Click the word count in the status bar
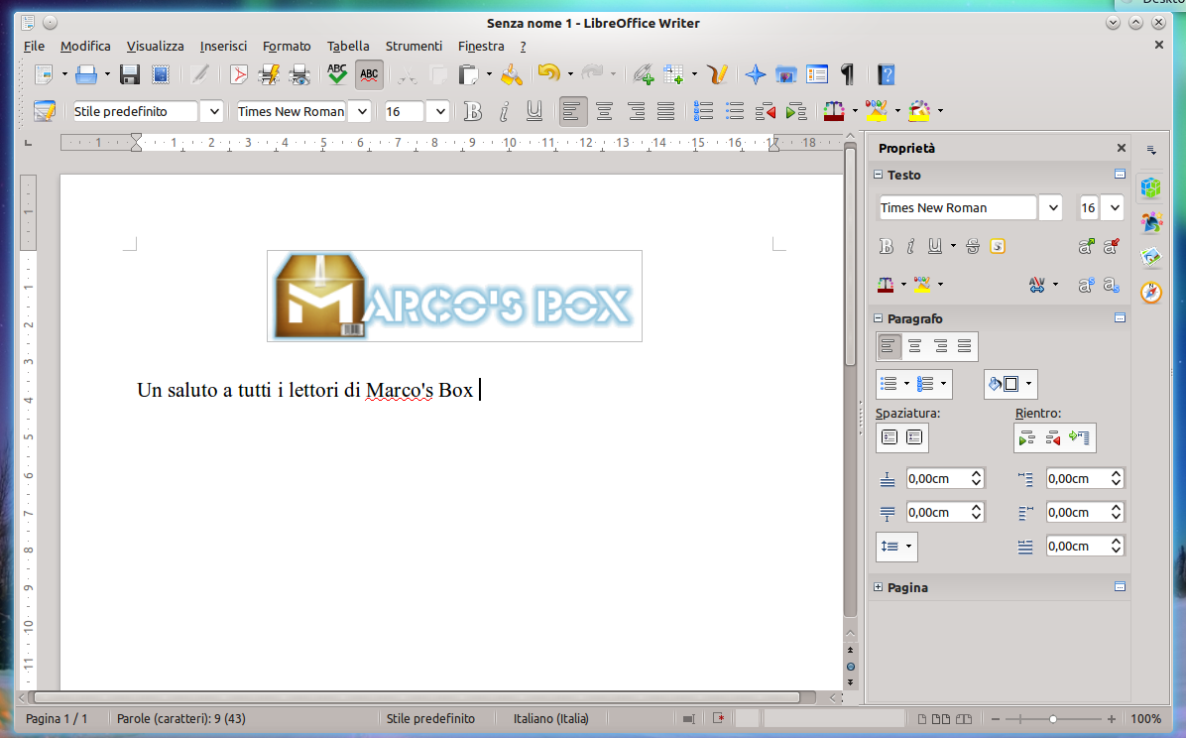1186x738 pixels. [x=180, y=718]
